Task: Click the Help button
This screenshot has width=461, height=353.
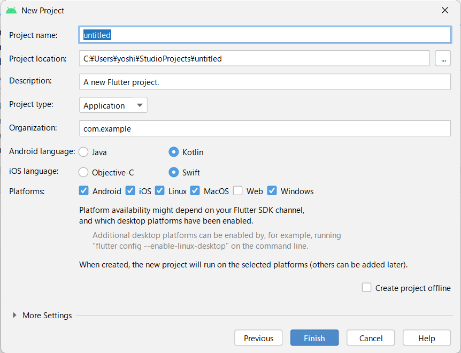Action: point(427,337)
